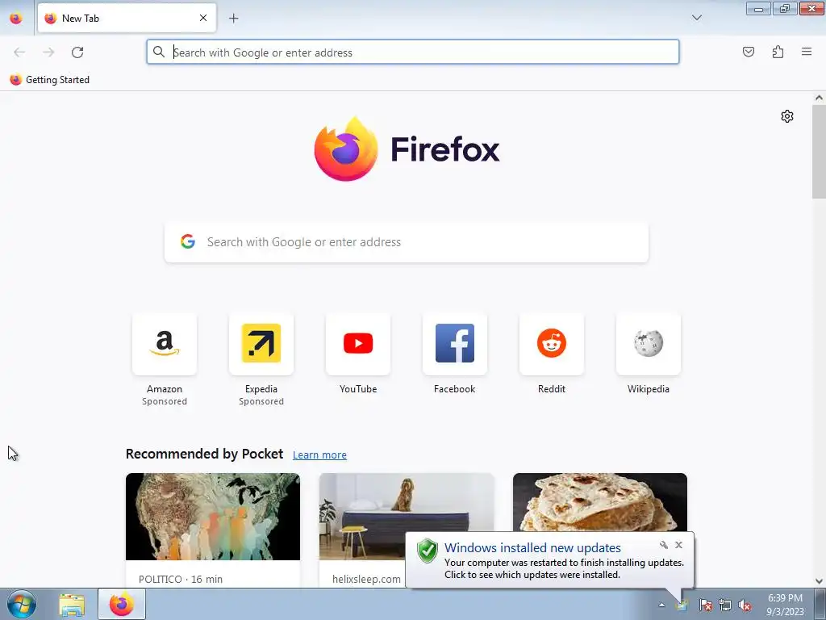Save to Pocket toolbar icon

pyautogui.click(x=748, y=52)
